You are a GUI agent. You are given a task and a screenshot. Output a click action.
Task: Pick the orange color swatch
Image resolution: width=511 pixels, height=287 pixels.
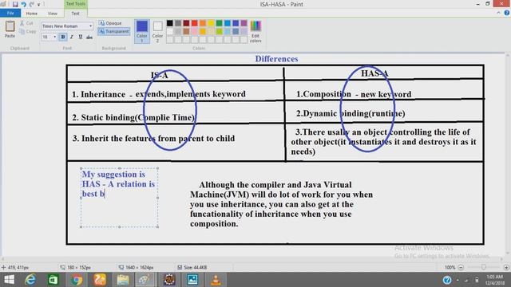[x=203, y=23]
